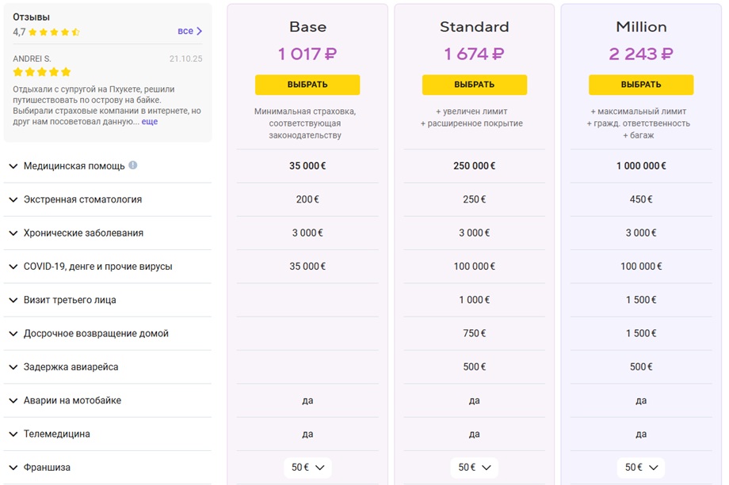
Task: Click the info icon next to Медицинская помощь
Action: (133, 165)
